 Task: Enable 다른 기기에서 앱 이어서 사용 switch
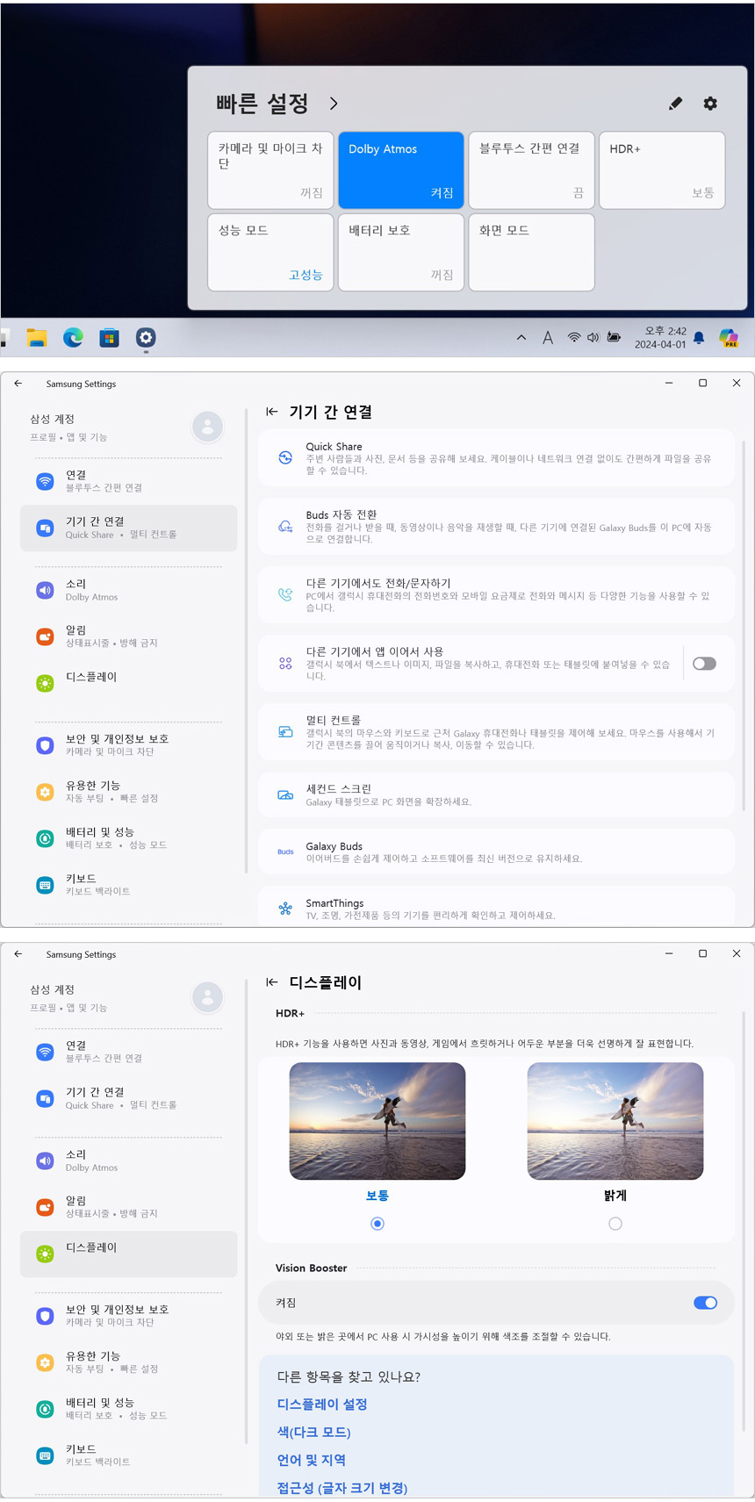pos(704,664)
